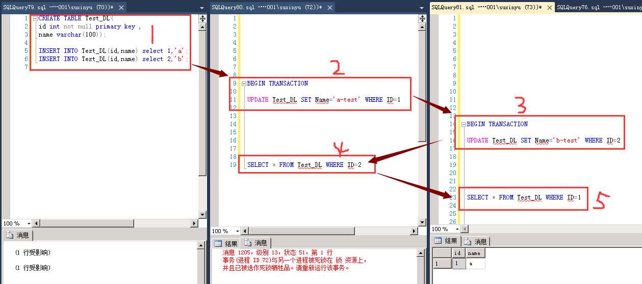Click second (1 行受影响) message
This screenshot has height=284, width=642.
[33, 268]
